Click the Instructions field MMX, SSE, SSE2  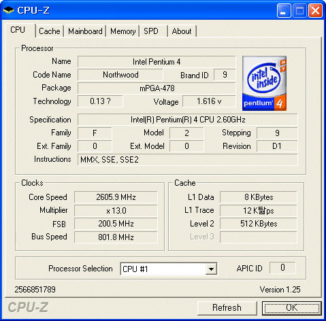pyautogui.click(x=187, y=160)
